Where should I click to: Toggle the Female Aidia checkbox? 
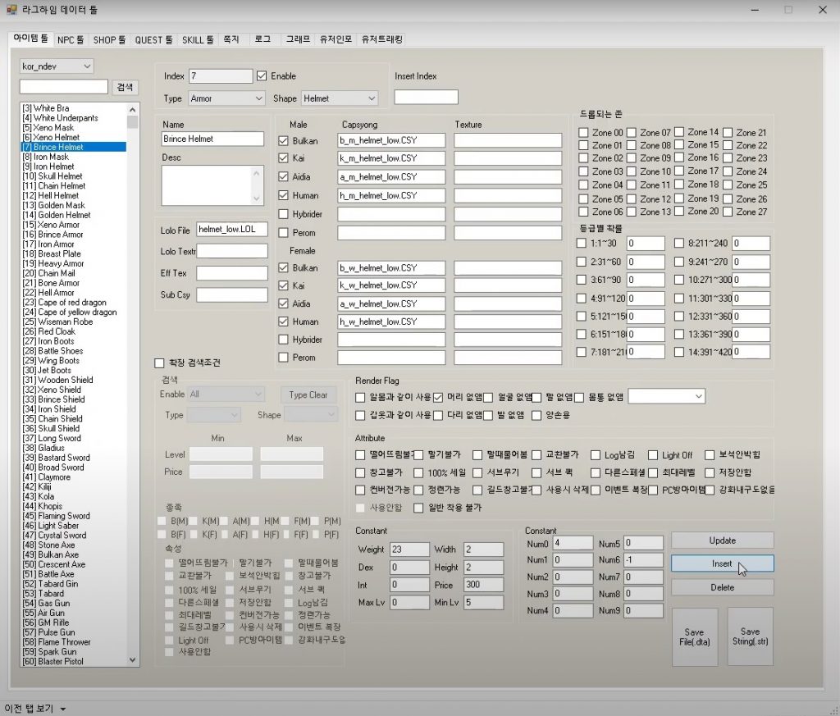click(x=283, y=303)
